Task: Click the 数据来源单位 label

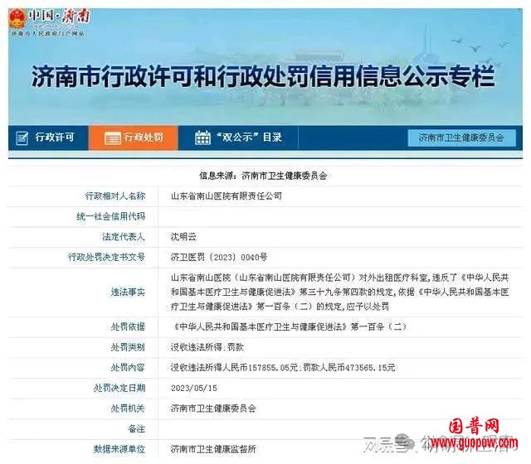Action: pos(119,449)
